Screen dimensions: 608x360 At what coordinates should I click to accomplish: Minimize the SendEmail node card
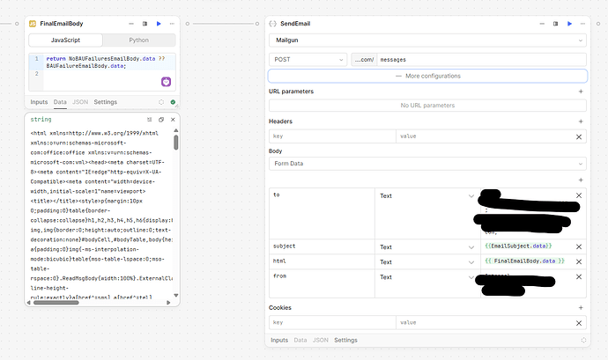542,24
